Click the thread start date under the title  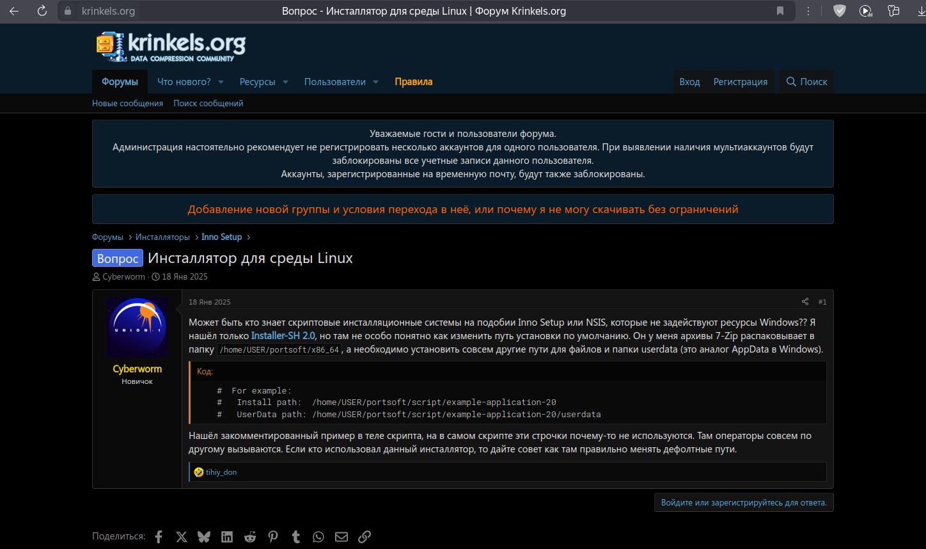(185, 277)
